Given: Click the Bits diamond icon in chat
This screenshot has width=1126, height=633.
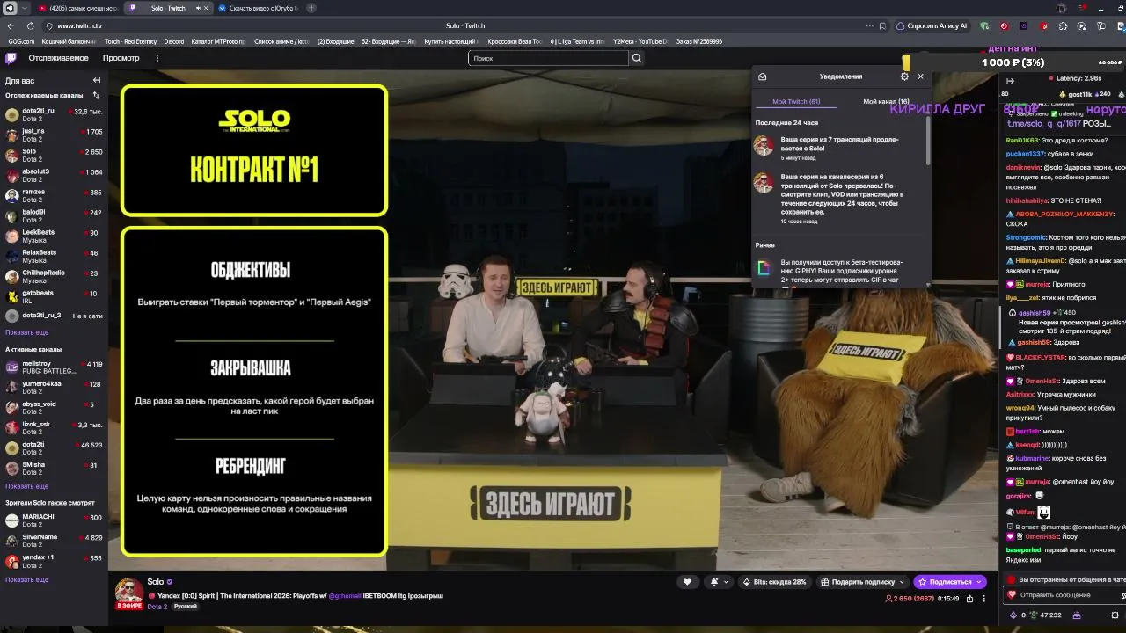Looking at the screenshot, I should click(x=1013, y=615).
